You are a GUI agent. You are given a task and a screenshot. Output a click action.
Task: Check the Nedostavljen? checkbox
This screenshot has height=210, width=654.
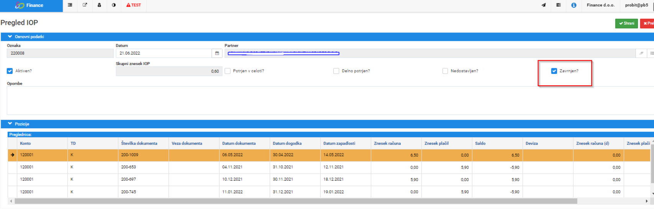445,71
